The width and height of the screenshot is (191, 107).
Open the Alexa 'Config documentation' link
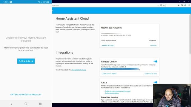coord(112,93)
